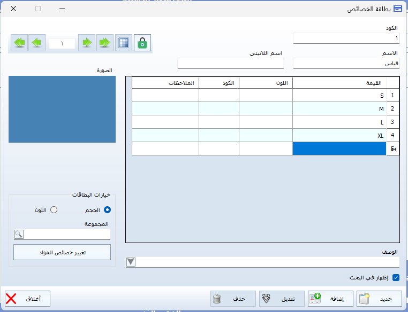Screen dimensions: 408x312
Task: Select the cell with value L
Action: pyautogui.click(x=339, y=122)
